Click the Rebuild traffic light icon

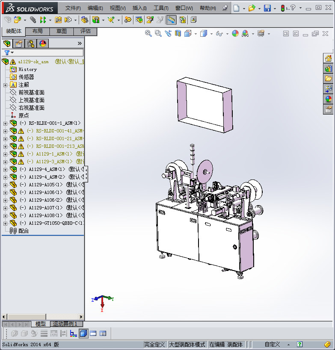pyautogui.click(x=283, y=8)
